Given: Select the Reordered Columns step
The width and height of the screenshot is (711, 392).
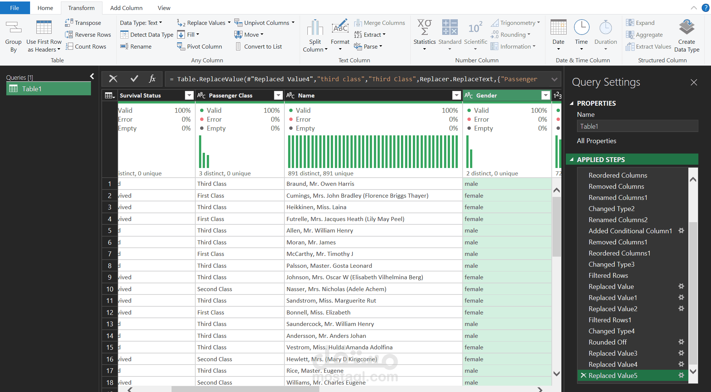Looking at the screenshot, I should pyautogui.click(x=618, y=175).
